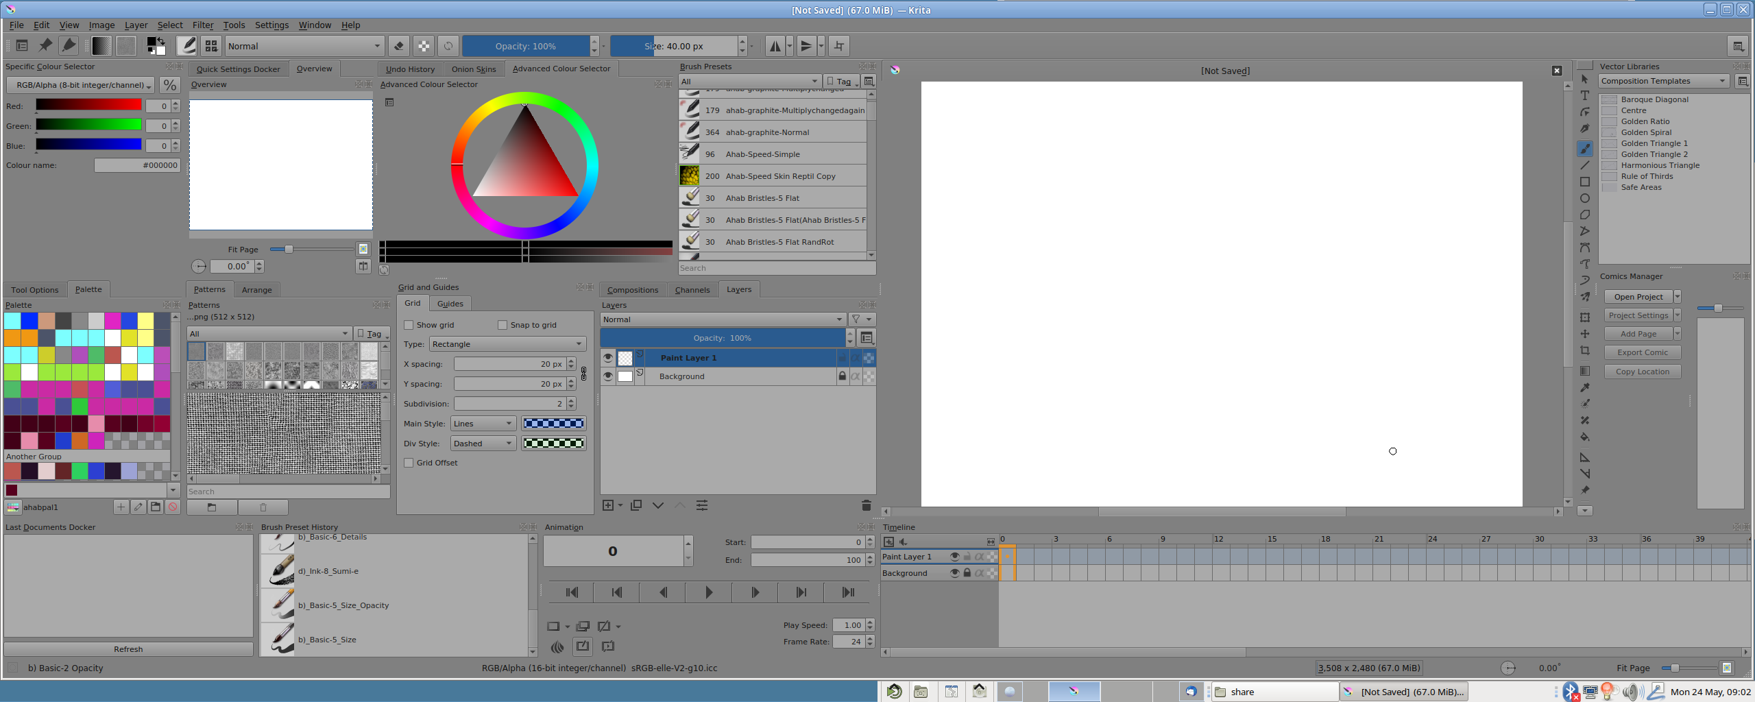The width and height of the screenshot is (1755, 702).
Task: Open the wrap around mode icon
Action: [x=839, y=46]
